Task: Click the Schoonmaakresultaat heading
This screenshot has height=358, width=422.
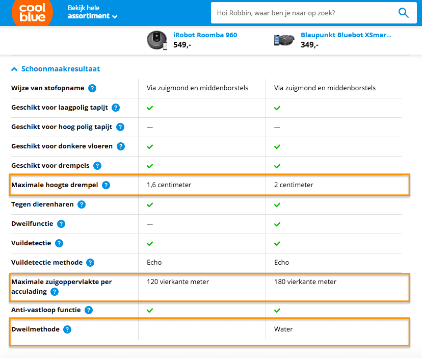Action: [x=61, y=69]
